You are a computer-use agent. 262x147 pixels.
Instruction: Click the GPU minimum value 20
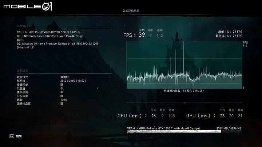click(231, 116)
